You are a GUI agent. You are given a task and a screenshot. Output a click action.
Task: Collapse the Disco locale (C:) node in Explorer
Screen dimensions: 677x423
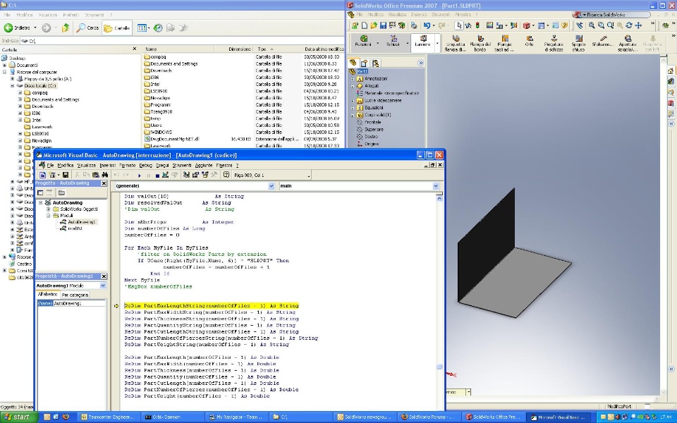(x=13, y=86)
